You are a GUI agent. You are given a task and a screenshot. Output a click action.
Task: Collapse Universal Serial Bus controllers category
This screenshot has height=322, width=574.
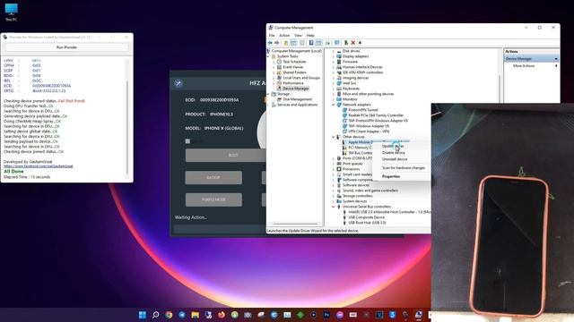click(x=334, y=207)
